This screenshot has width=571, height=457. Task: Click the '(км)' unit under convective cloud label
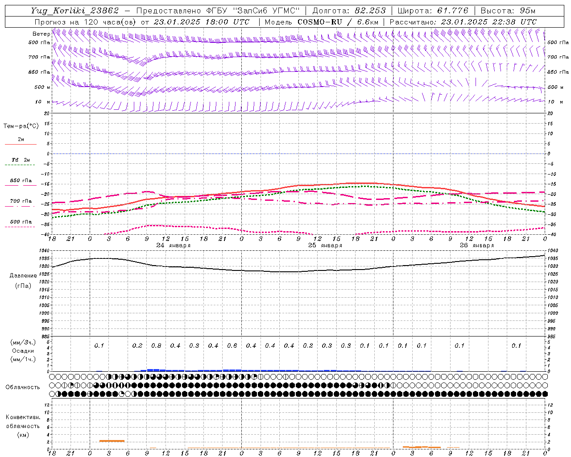pos(23,435)
